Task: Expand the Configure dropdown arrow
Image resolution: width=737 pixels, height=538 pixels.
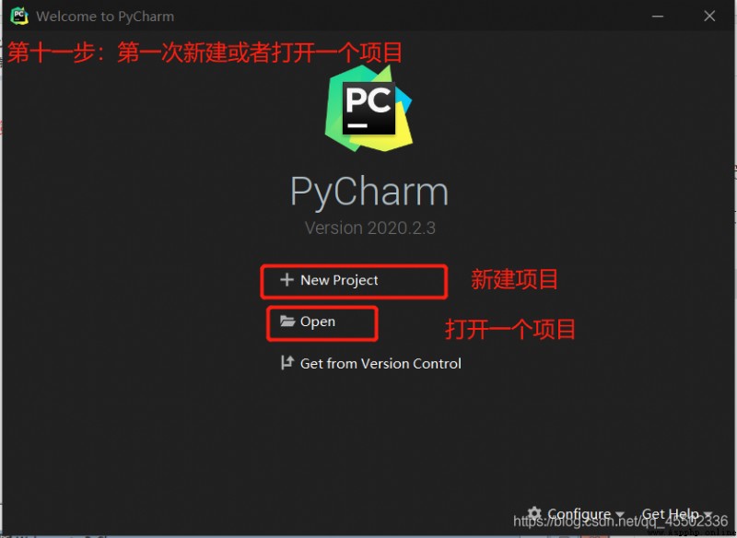Action: pos(620,514)
